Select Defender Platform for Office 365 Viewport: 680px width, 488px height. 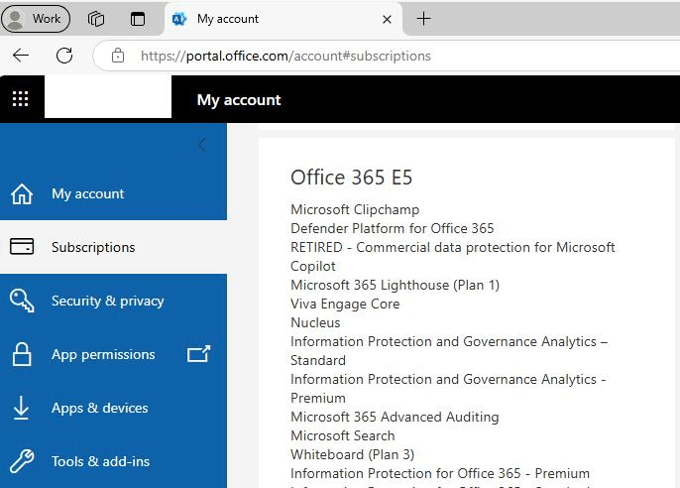(393, 228)
